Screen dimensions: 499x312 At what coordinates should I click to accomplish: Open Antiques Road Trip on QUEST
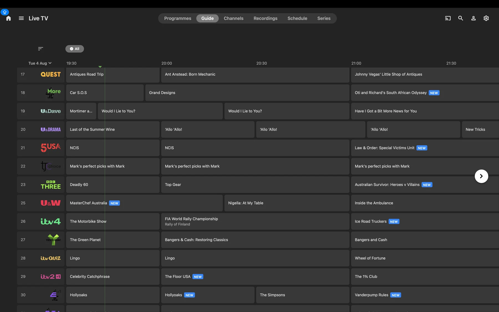click(x=113, y=74)
